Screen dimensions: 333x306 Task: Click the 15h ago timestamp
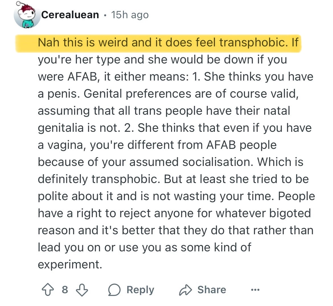[x=130, y=15]
